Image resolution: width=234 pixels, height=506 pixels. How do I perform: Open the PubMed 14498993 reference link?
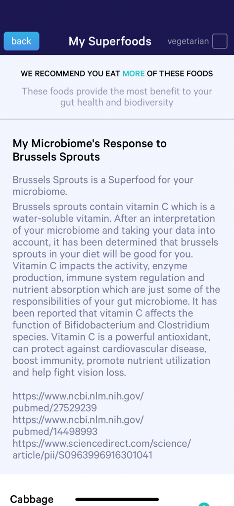pyautogui.click(x=78, y=425)
